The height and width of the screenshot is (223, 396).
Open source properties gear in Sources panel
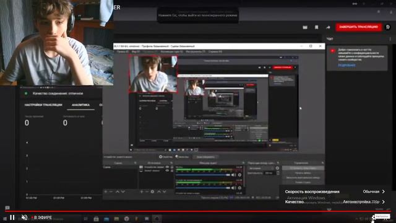point(152,191)
